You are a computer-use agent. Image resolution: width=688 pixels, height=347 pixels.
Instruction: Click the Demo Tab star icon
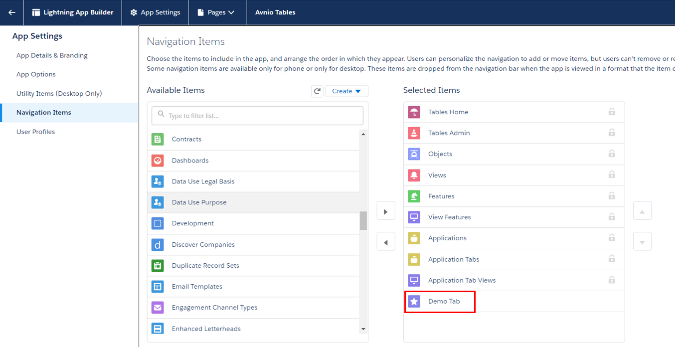414,301
